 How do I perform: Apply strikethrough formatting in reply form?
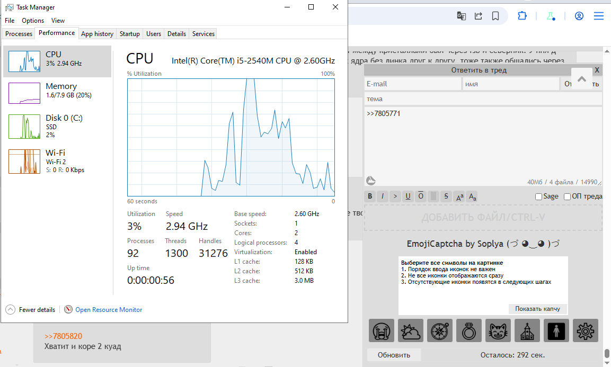(446, 196)
